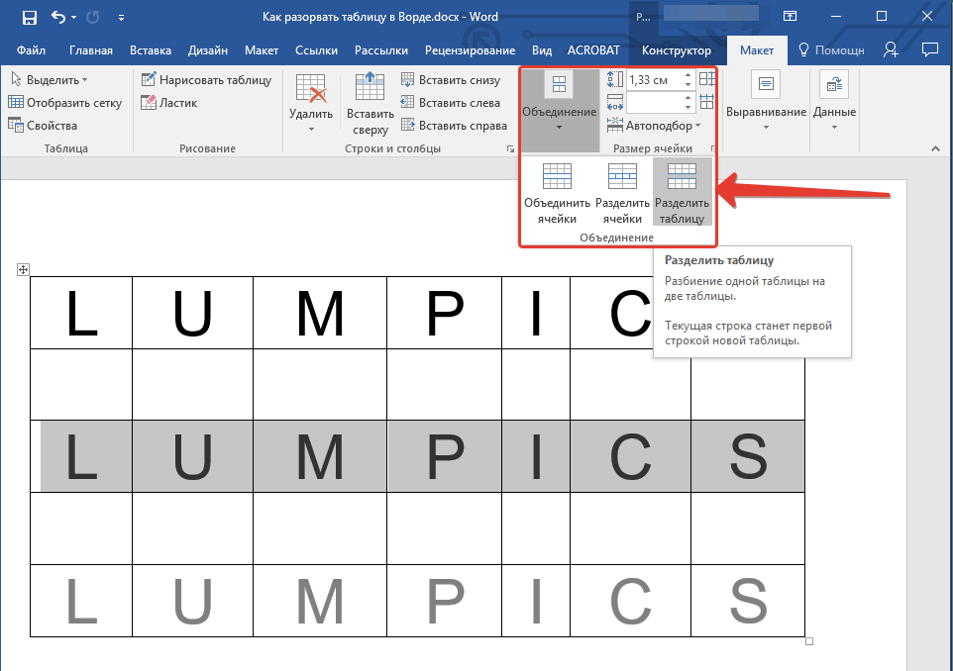The image size is (953, 671).
Task: Open the ACROBAT tab
Action: click(x=593, y=50)
